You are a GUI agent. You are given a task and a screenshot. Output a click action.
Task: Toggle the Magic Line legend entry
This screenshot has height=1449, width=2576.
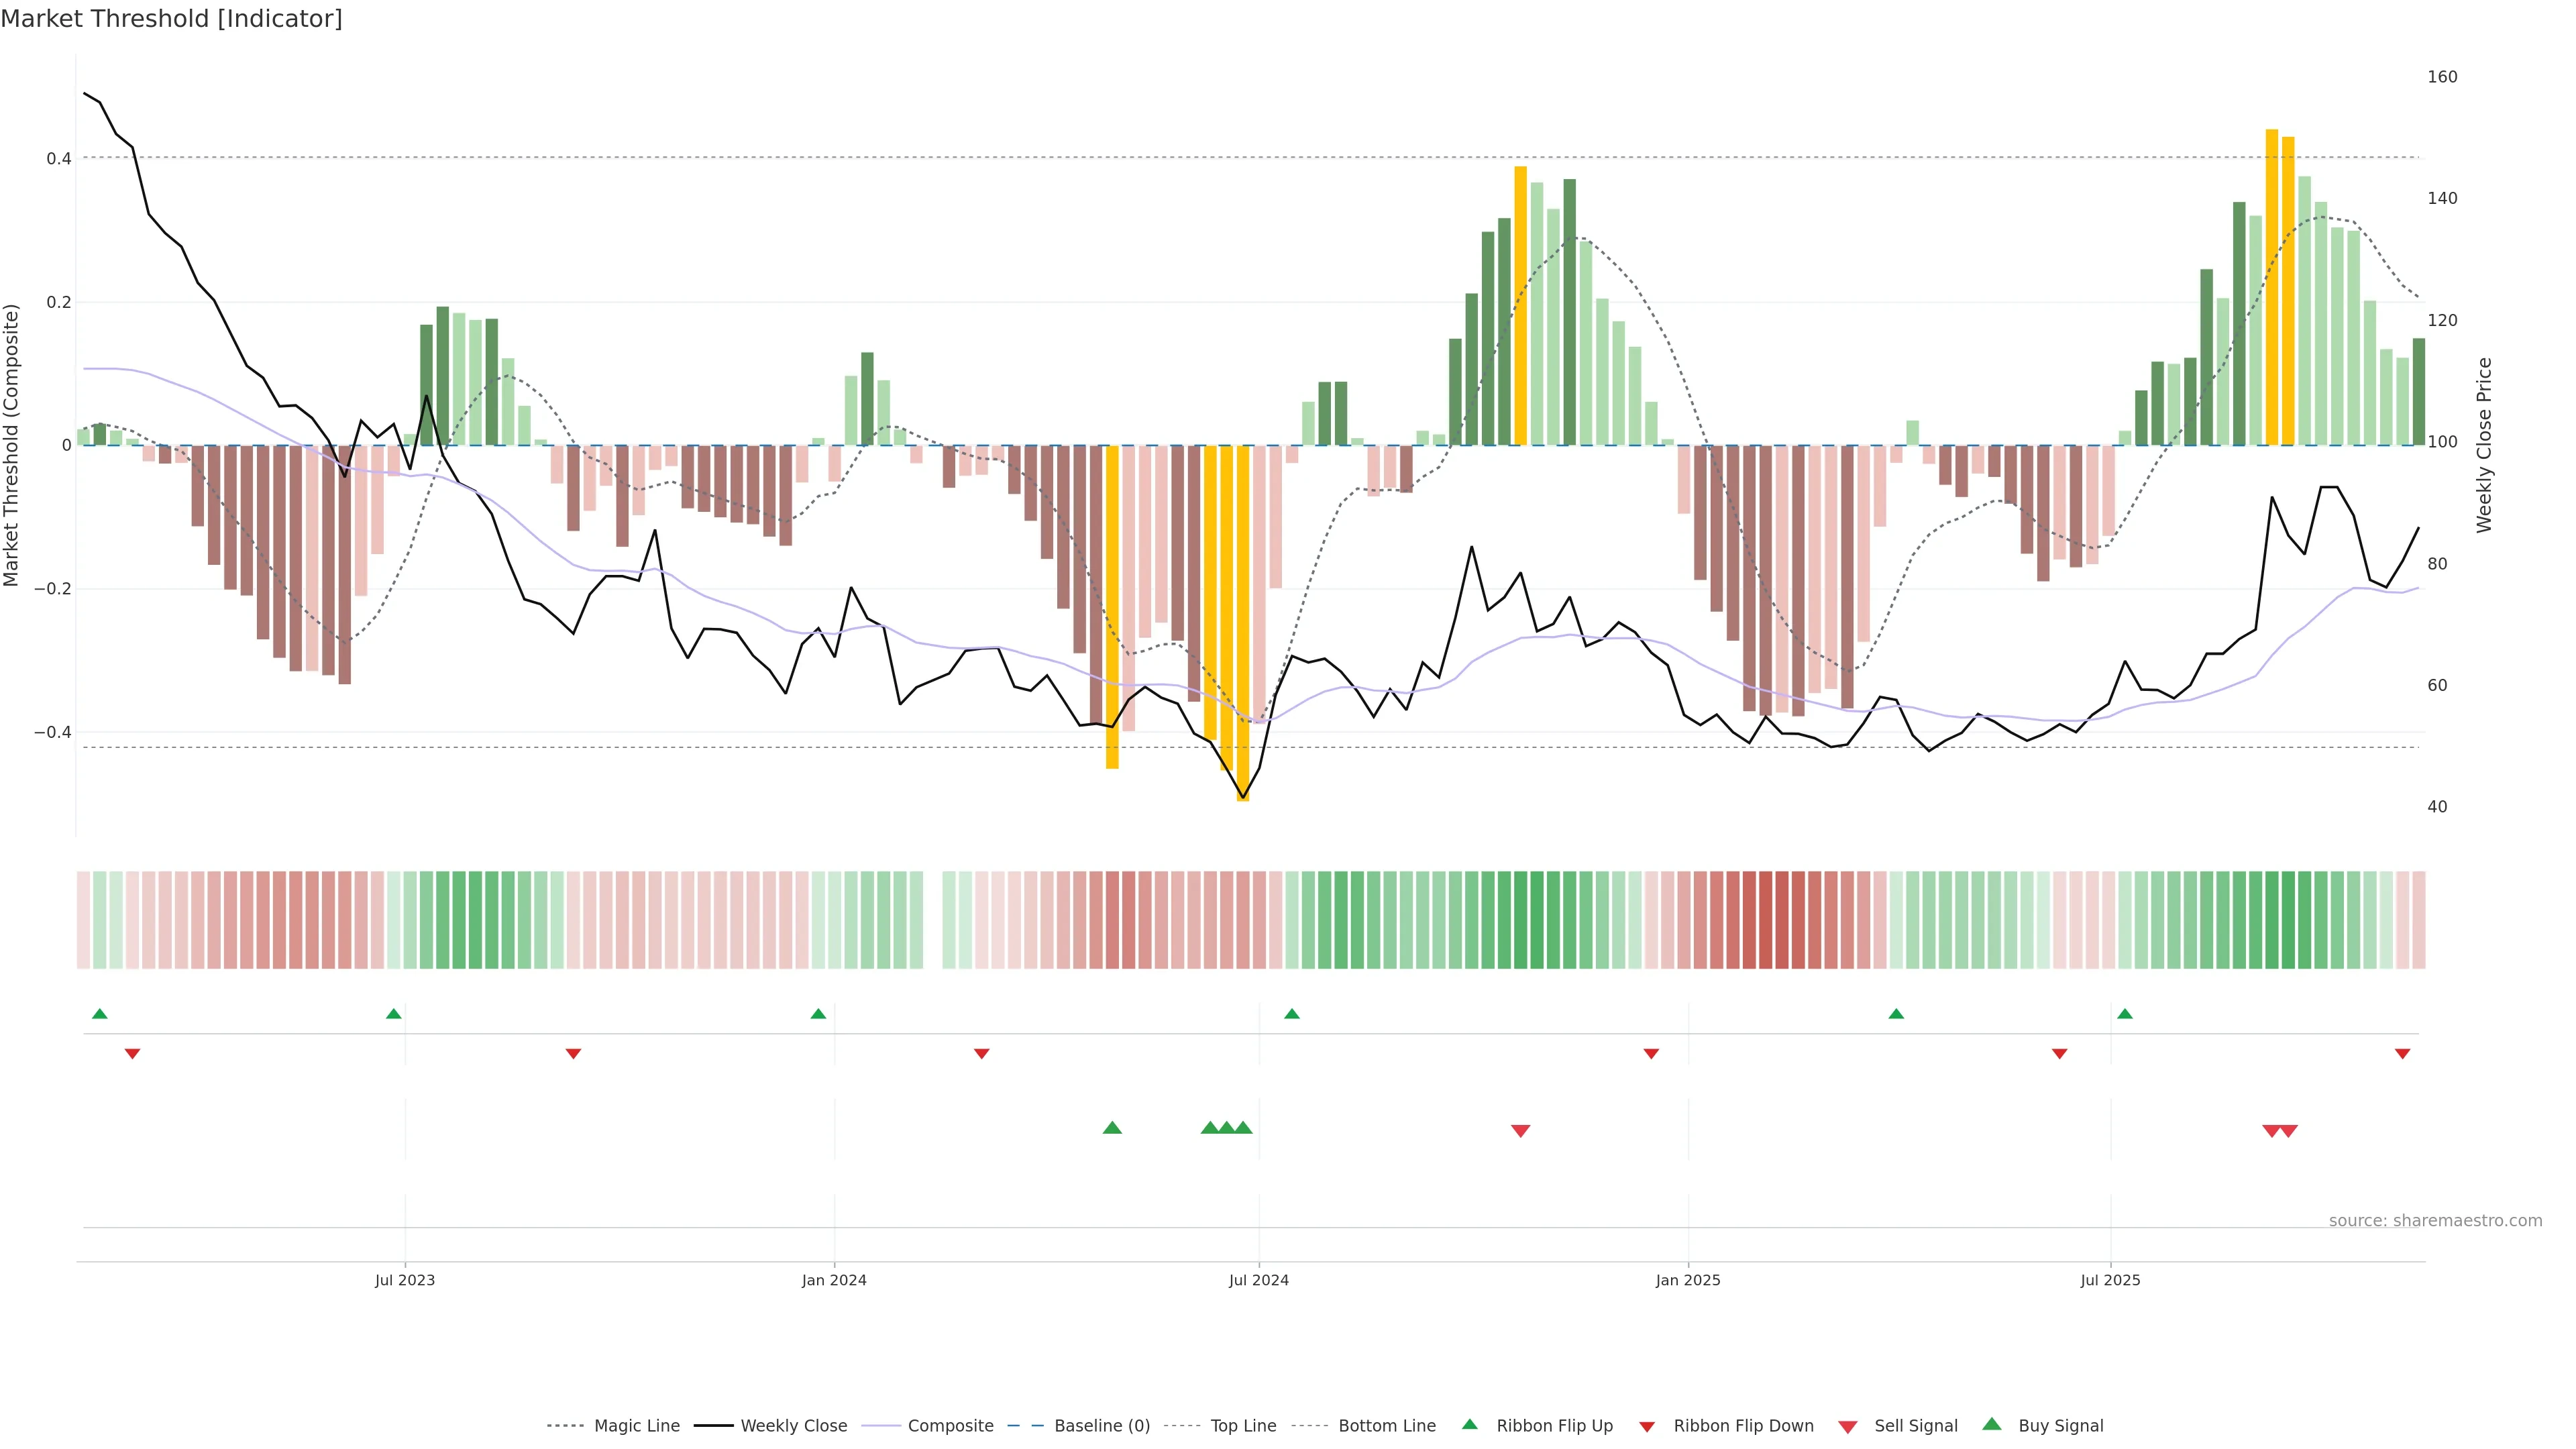[636, 1426]
